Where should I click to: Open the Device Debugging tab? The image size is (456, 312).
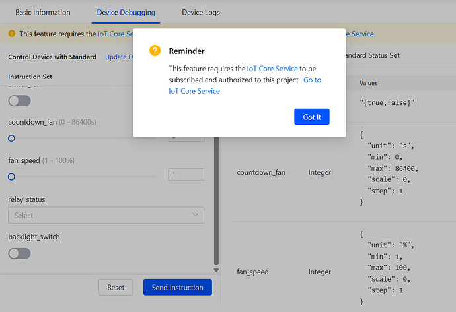pyautogui.click(x=126, y=12)
